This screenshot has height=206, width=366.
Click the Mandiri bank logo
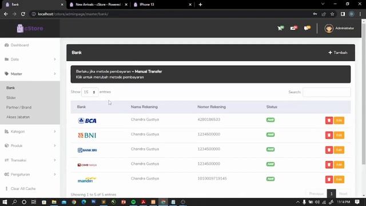click(x=87, y=180)
